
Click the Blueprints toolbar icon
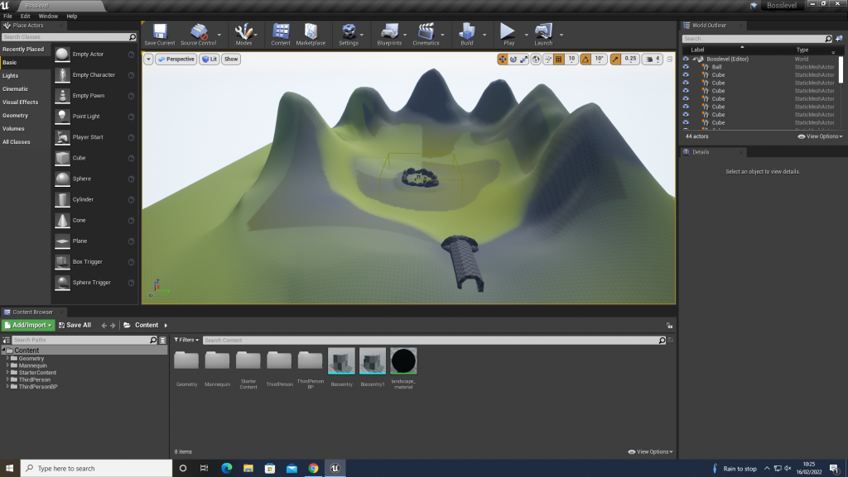pyautogui.click(x=389, y=31)
